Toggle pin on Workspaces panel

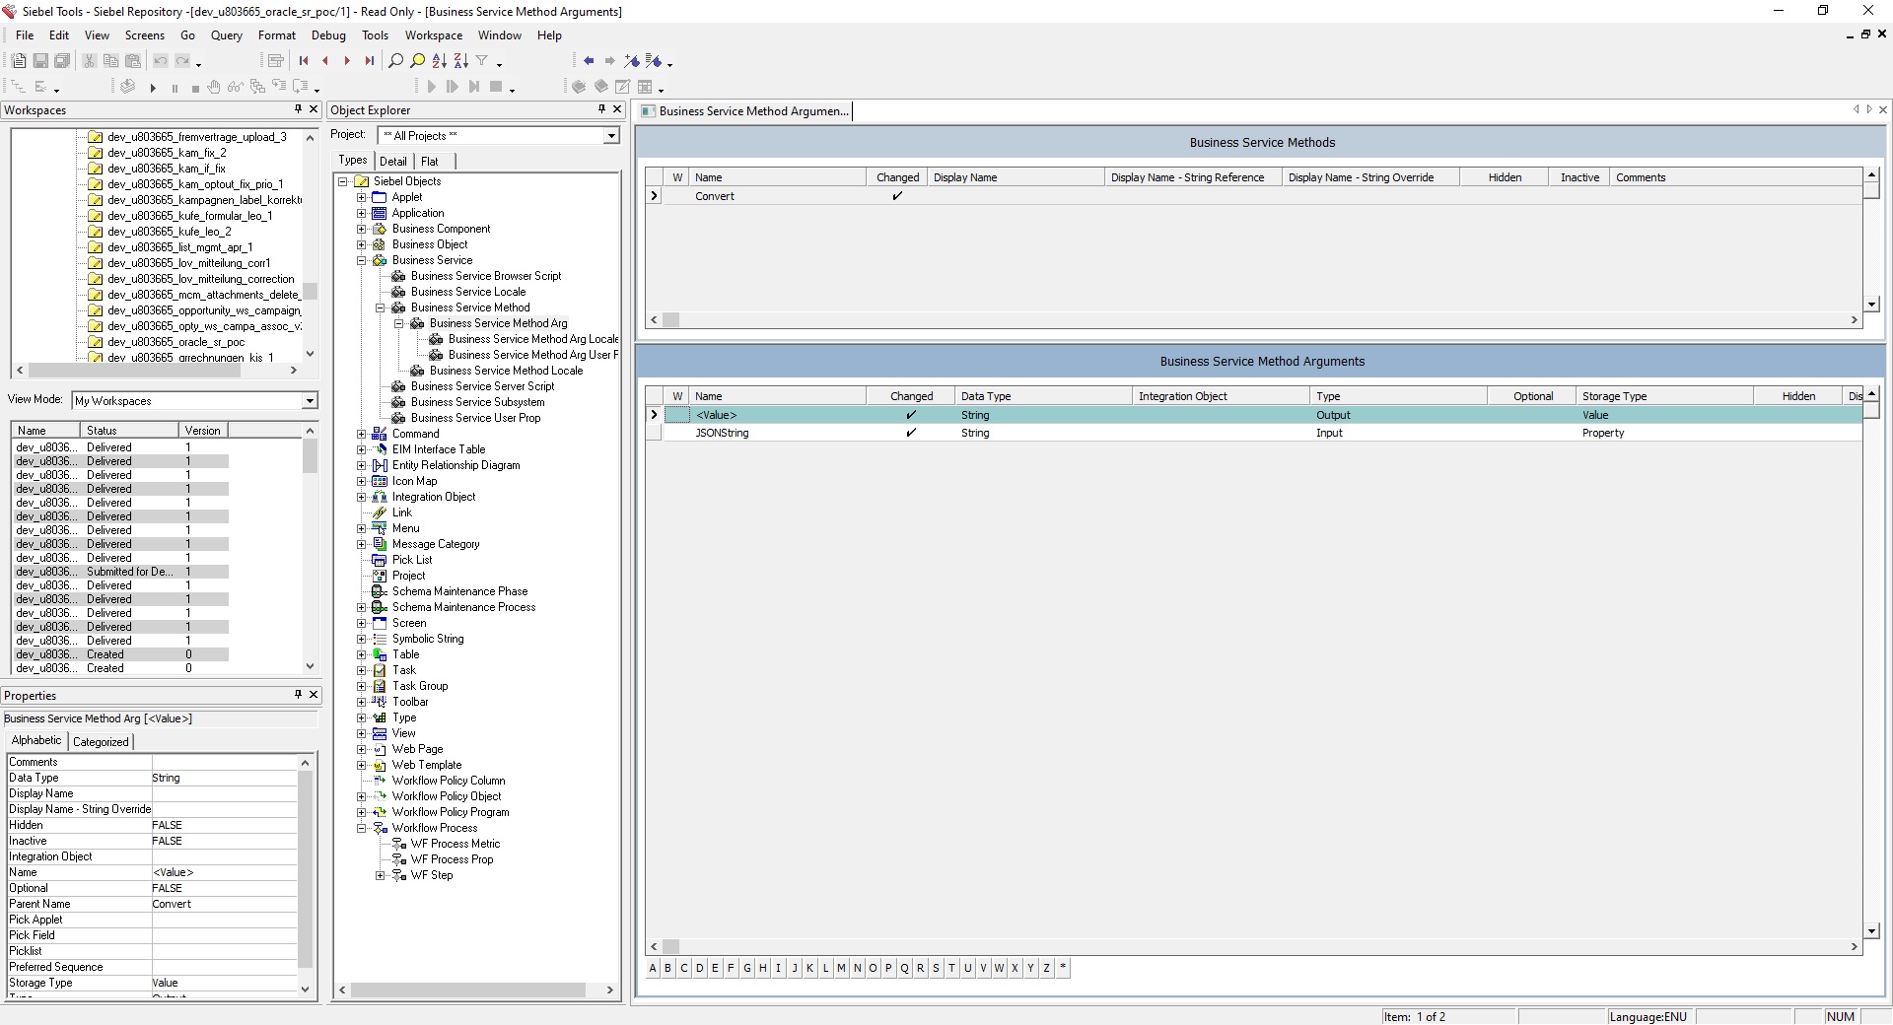click(298, 109)
